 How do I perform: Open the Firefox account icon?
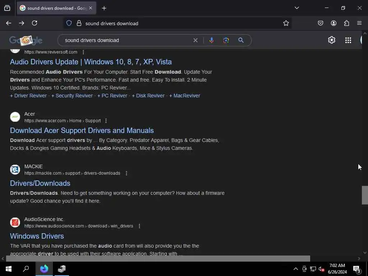point(333,23)
